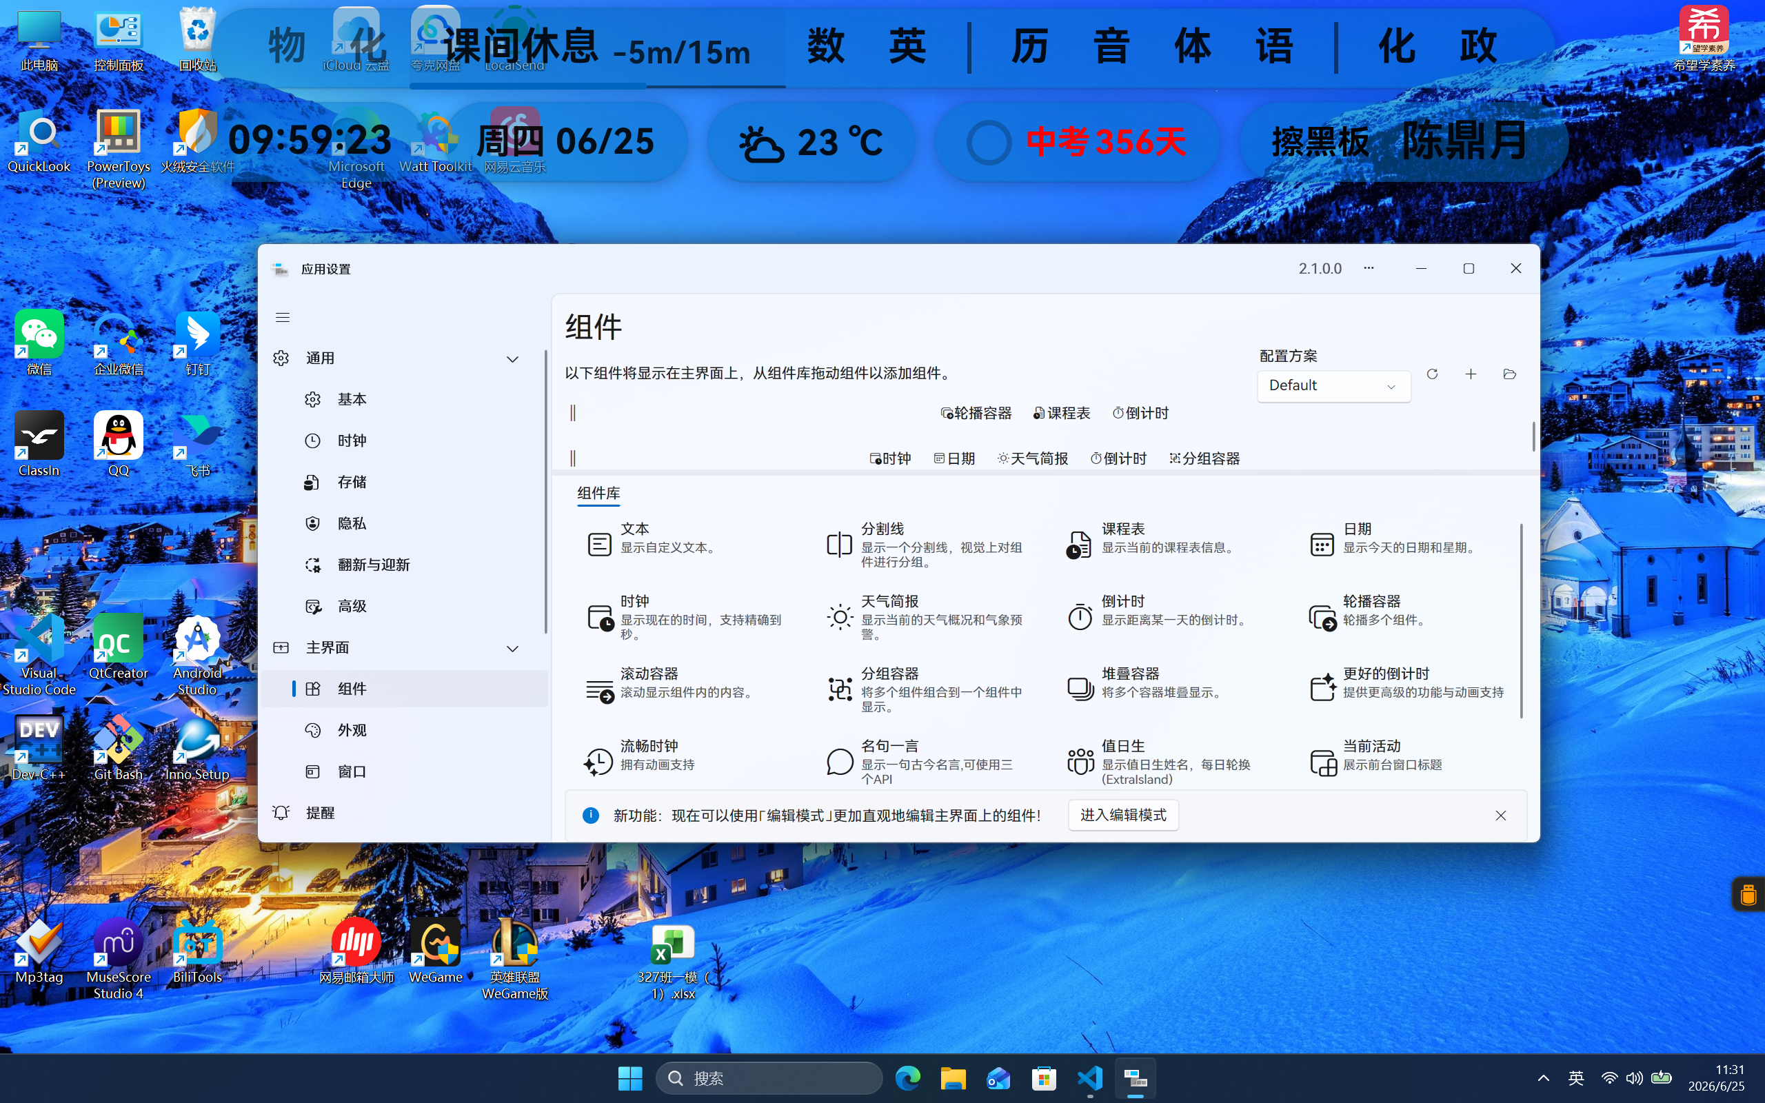This screenshot has width=1765, height=1103.
Task: Go to the 高级 settings page
Action: point(404,606)
